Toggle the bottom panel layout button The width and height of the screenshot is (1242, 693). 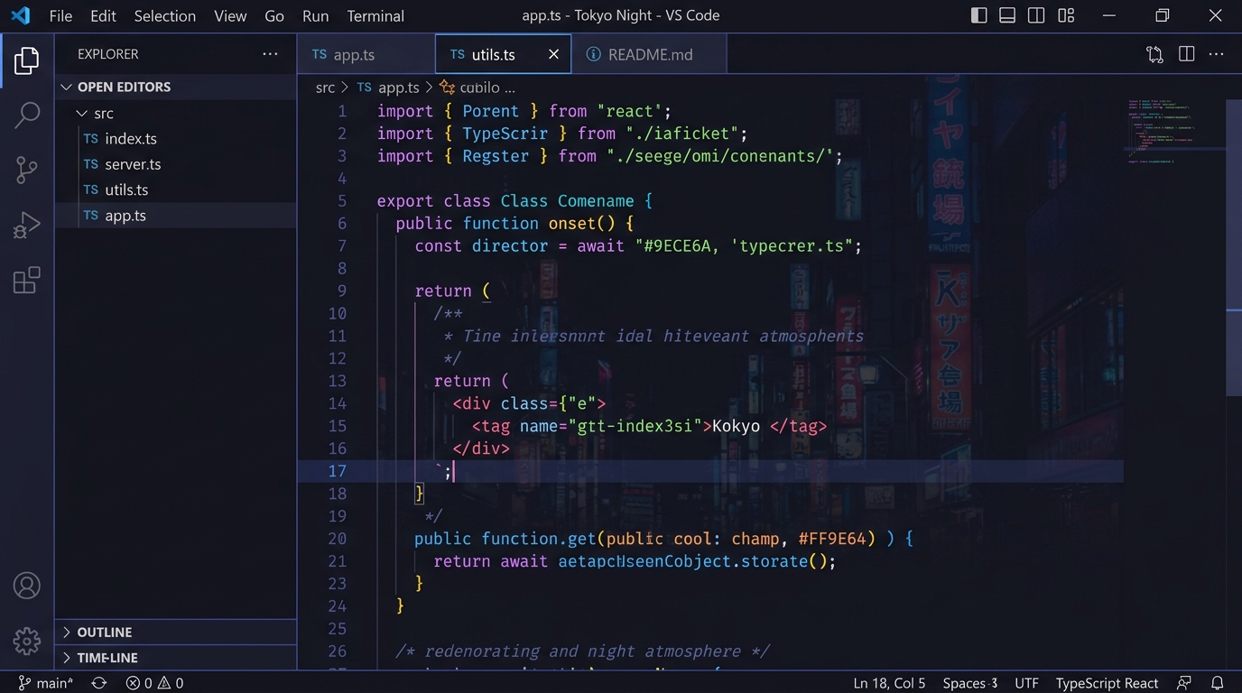1007,15
